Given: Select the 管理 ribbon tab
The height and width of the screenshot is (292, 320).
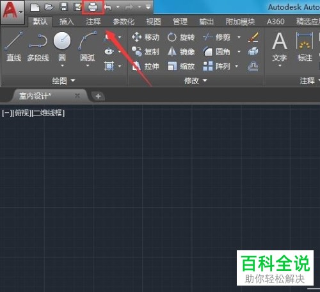Looking at the screenshot, I should (180, 22).
